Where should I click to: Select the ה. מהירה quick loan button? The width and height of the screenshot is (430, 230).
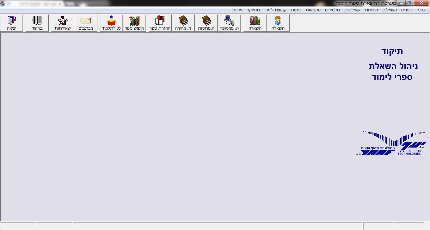(183, 23)
